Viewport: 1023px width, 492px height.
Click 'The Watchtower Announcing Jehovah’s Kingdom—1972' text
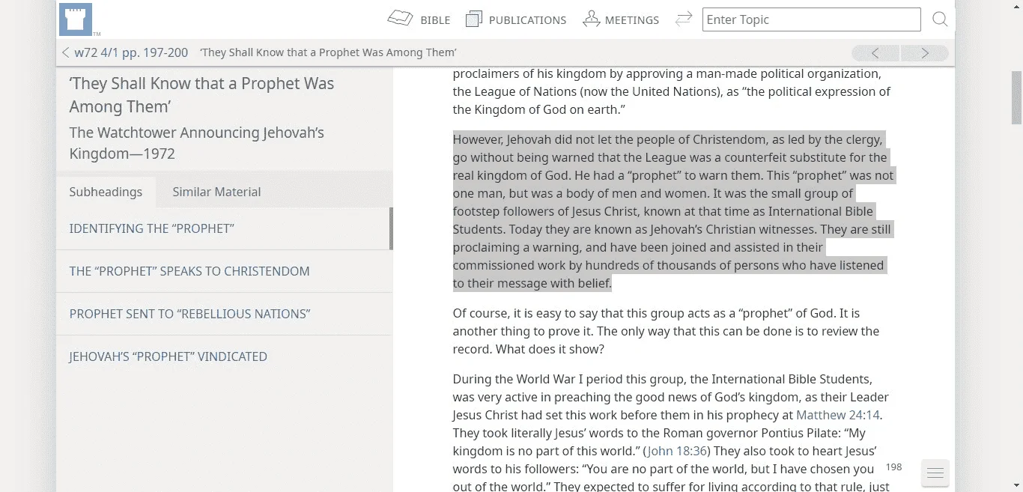click(196, 143)
